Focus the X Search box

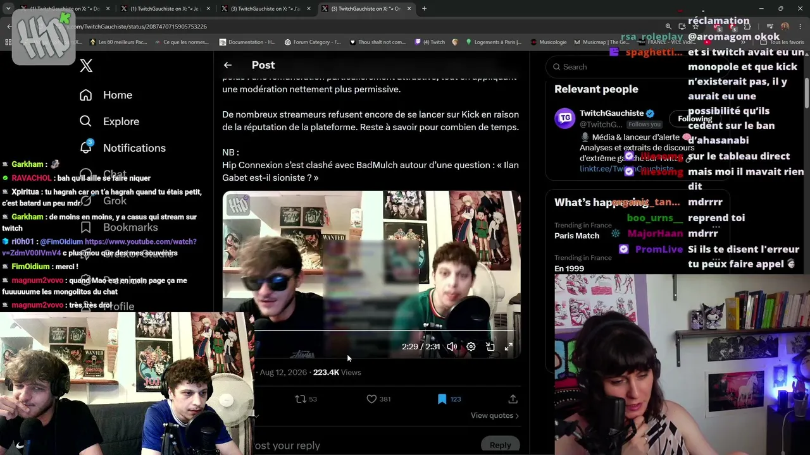pyautogui.click(x=638, y=67)
